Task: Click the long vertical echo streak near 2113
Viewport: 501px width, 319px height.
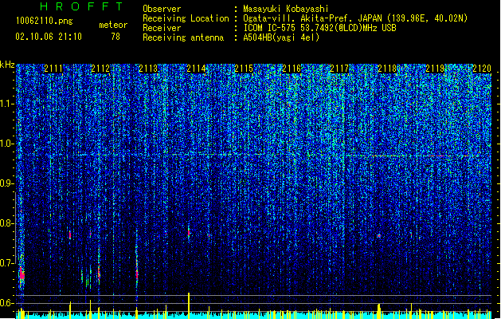Action: click(x=137, y=266)
